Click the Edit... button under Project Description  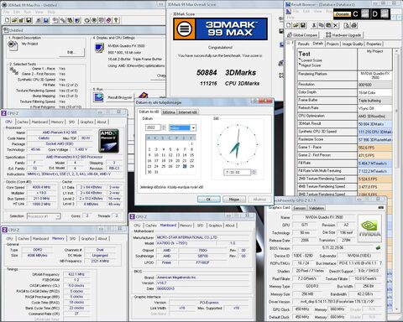tap(71, 52)
